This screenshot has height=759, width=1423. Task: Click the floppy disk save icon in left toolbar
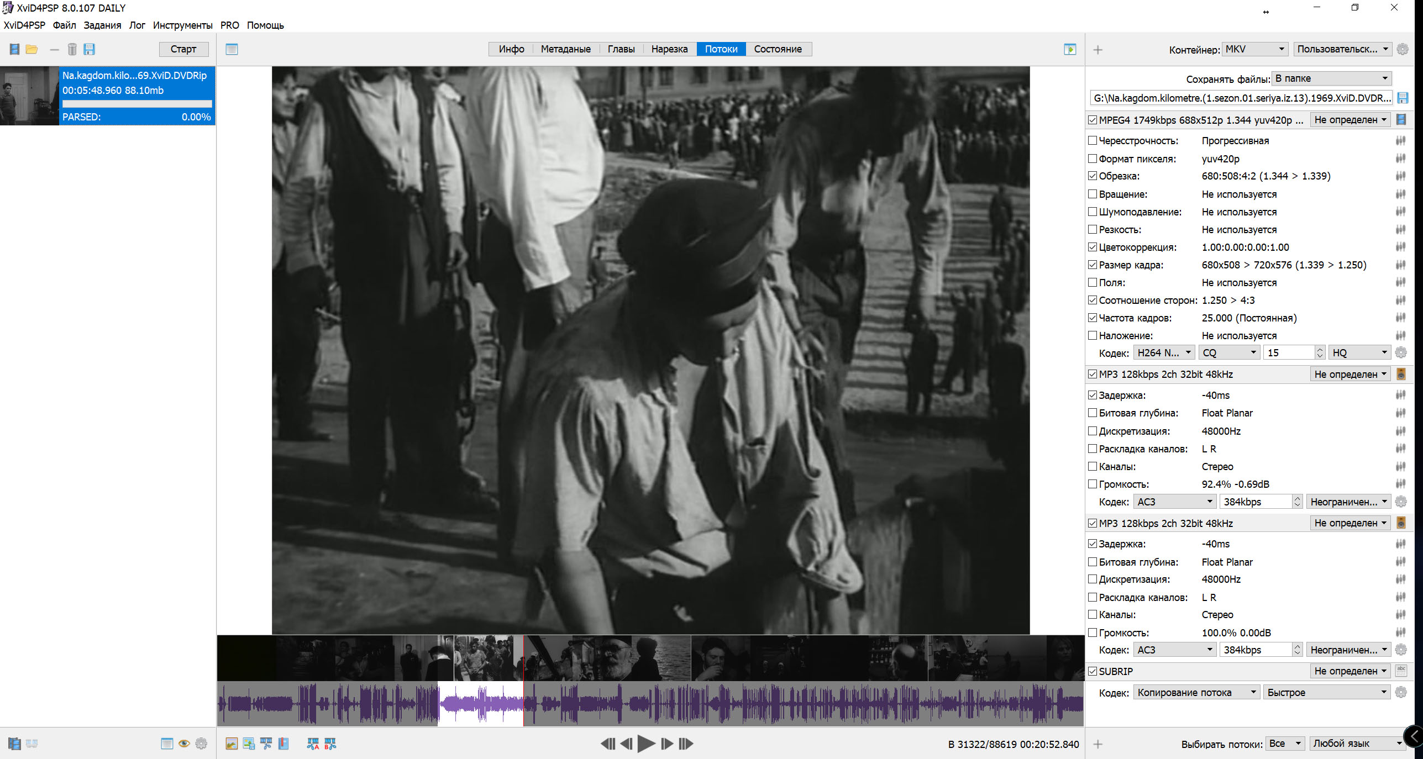pos(89,49)
